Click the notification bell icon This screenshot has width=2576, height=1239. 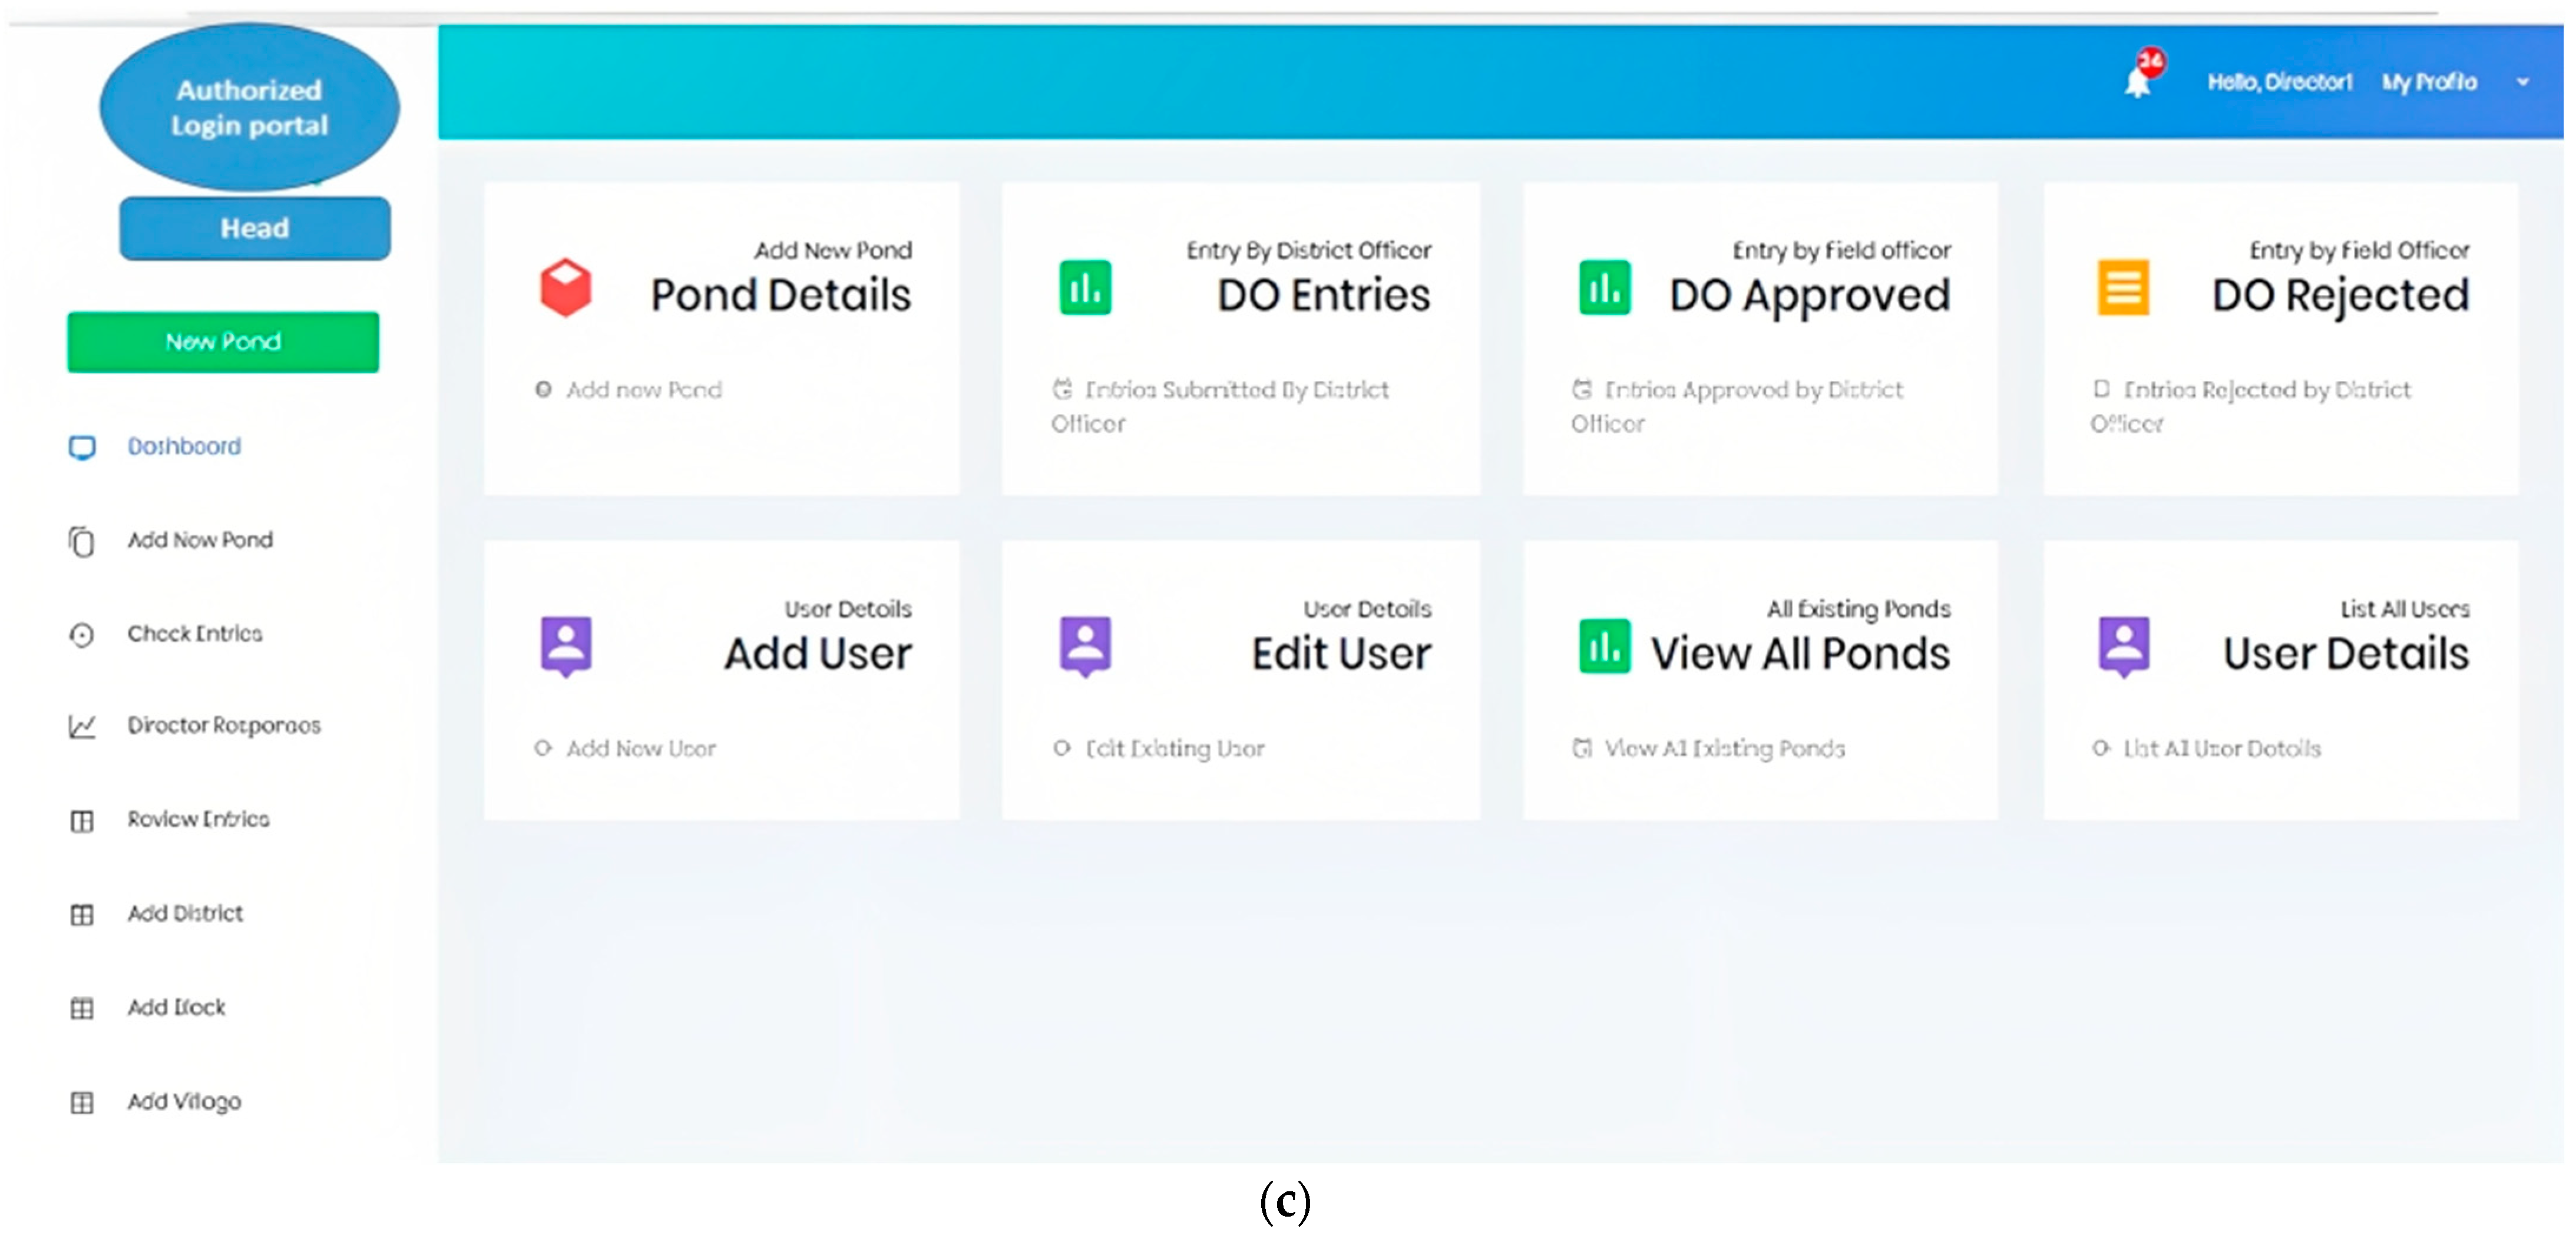tap(2137, 82)
